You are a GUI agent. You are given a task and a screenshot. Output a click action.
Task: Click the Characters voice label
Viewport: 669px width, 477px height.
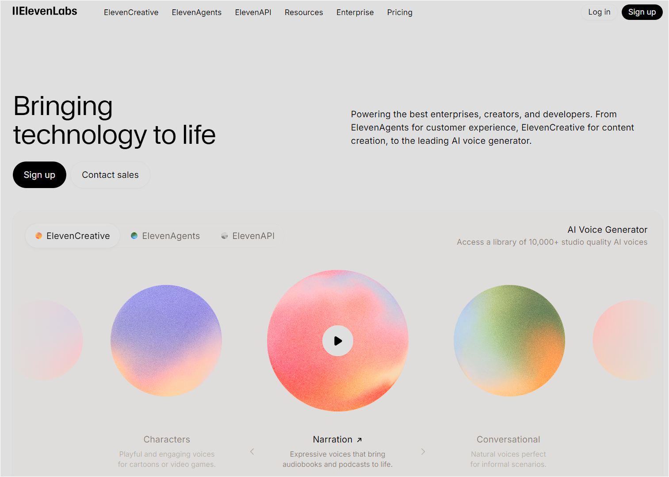click(167, 439)
